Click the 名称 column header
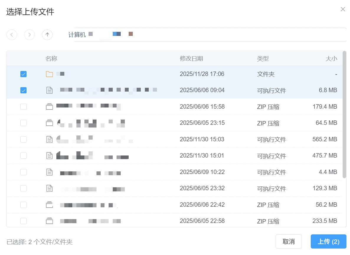 [51, 59]
